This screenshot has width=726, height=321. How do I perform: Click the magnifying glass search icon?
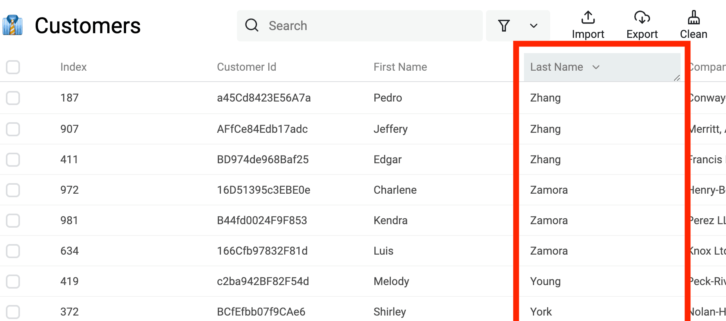(x=252, y=25)
